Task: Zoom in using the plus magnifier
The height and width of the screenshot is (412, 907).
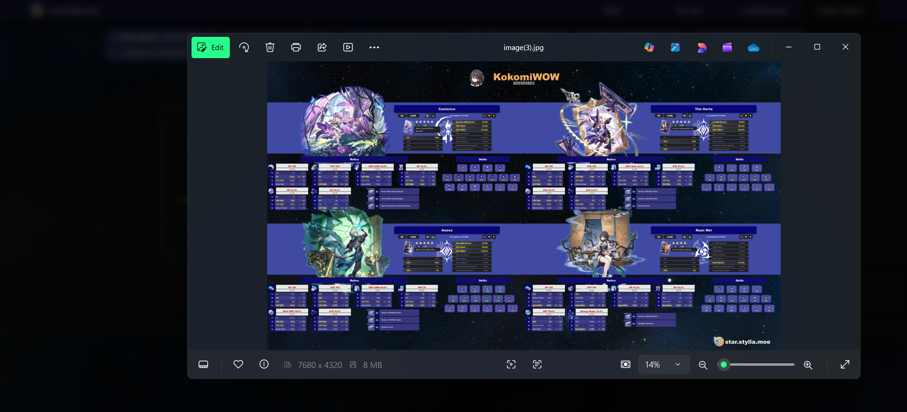Action: 808,365
